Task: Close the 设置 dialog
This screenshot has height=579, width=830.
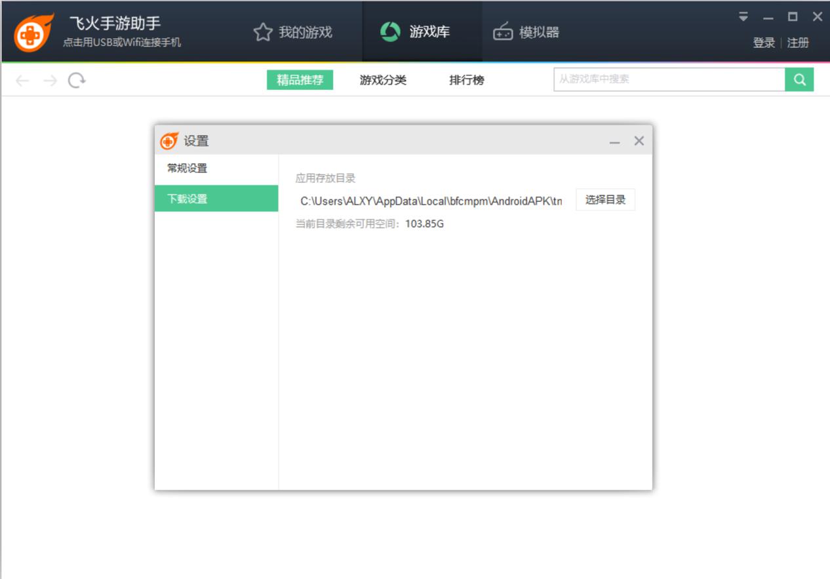Action: (639, 141)
